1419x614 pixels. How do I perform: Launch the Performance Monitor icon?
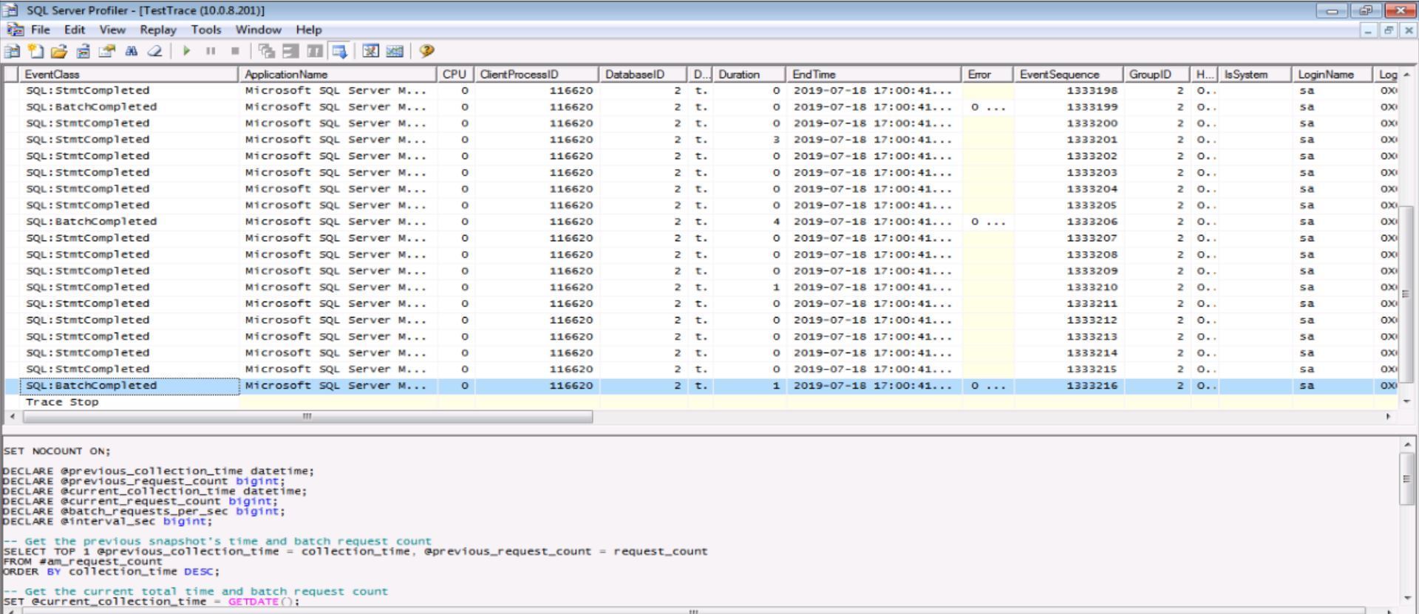pyautogui.click(x=395, y=51)
